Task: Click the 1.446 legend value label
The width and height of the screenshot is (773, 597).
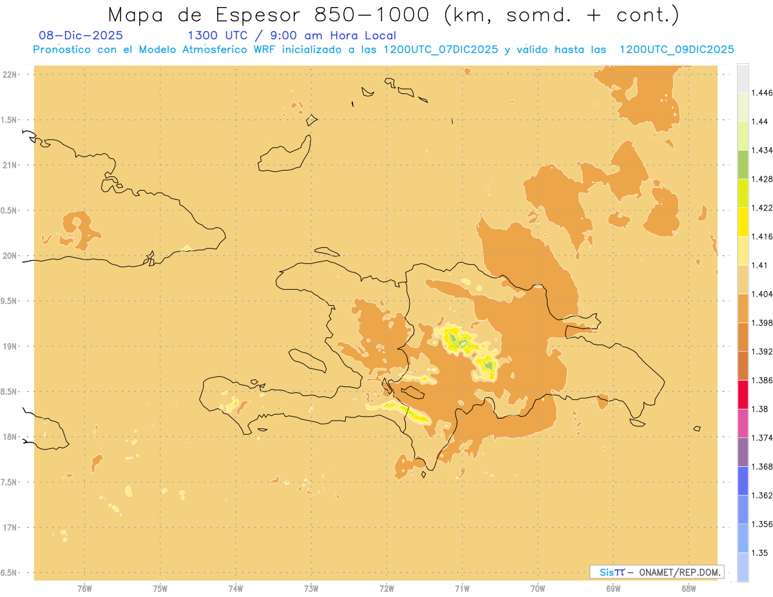Action: 761,93
